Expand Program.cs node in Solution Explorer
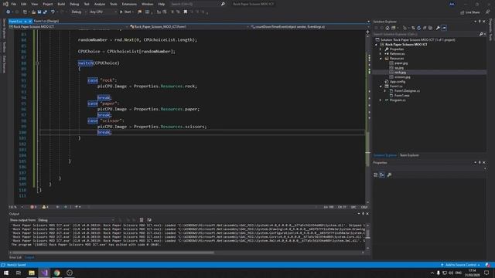The height and width of the screenshot is (278, 495). pos(381,100)
